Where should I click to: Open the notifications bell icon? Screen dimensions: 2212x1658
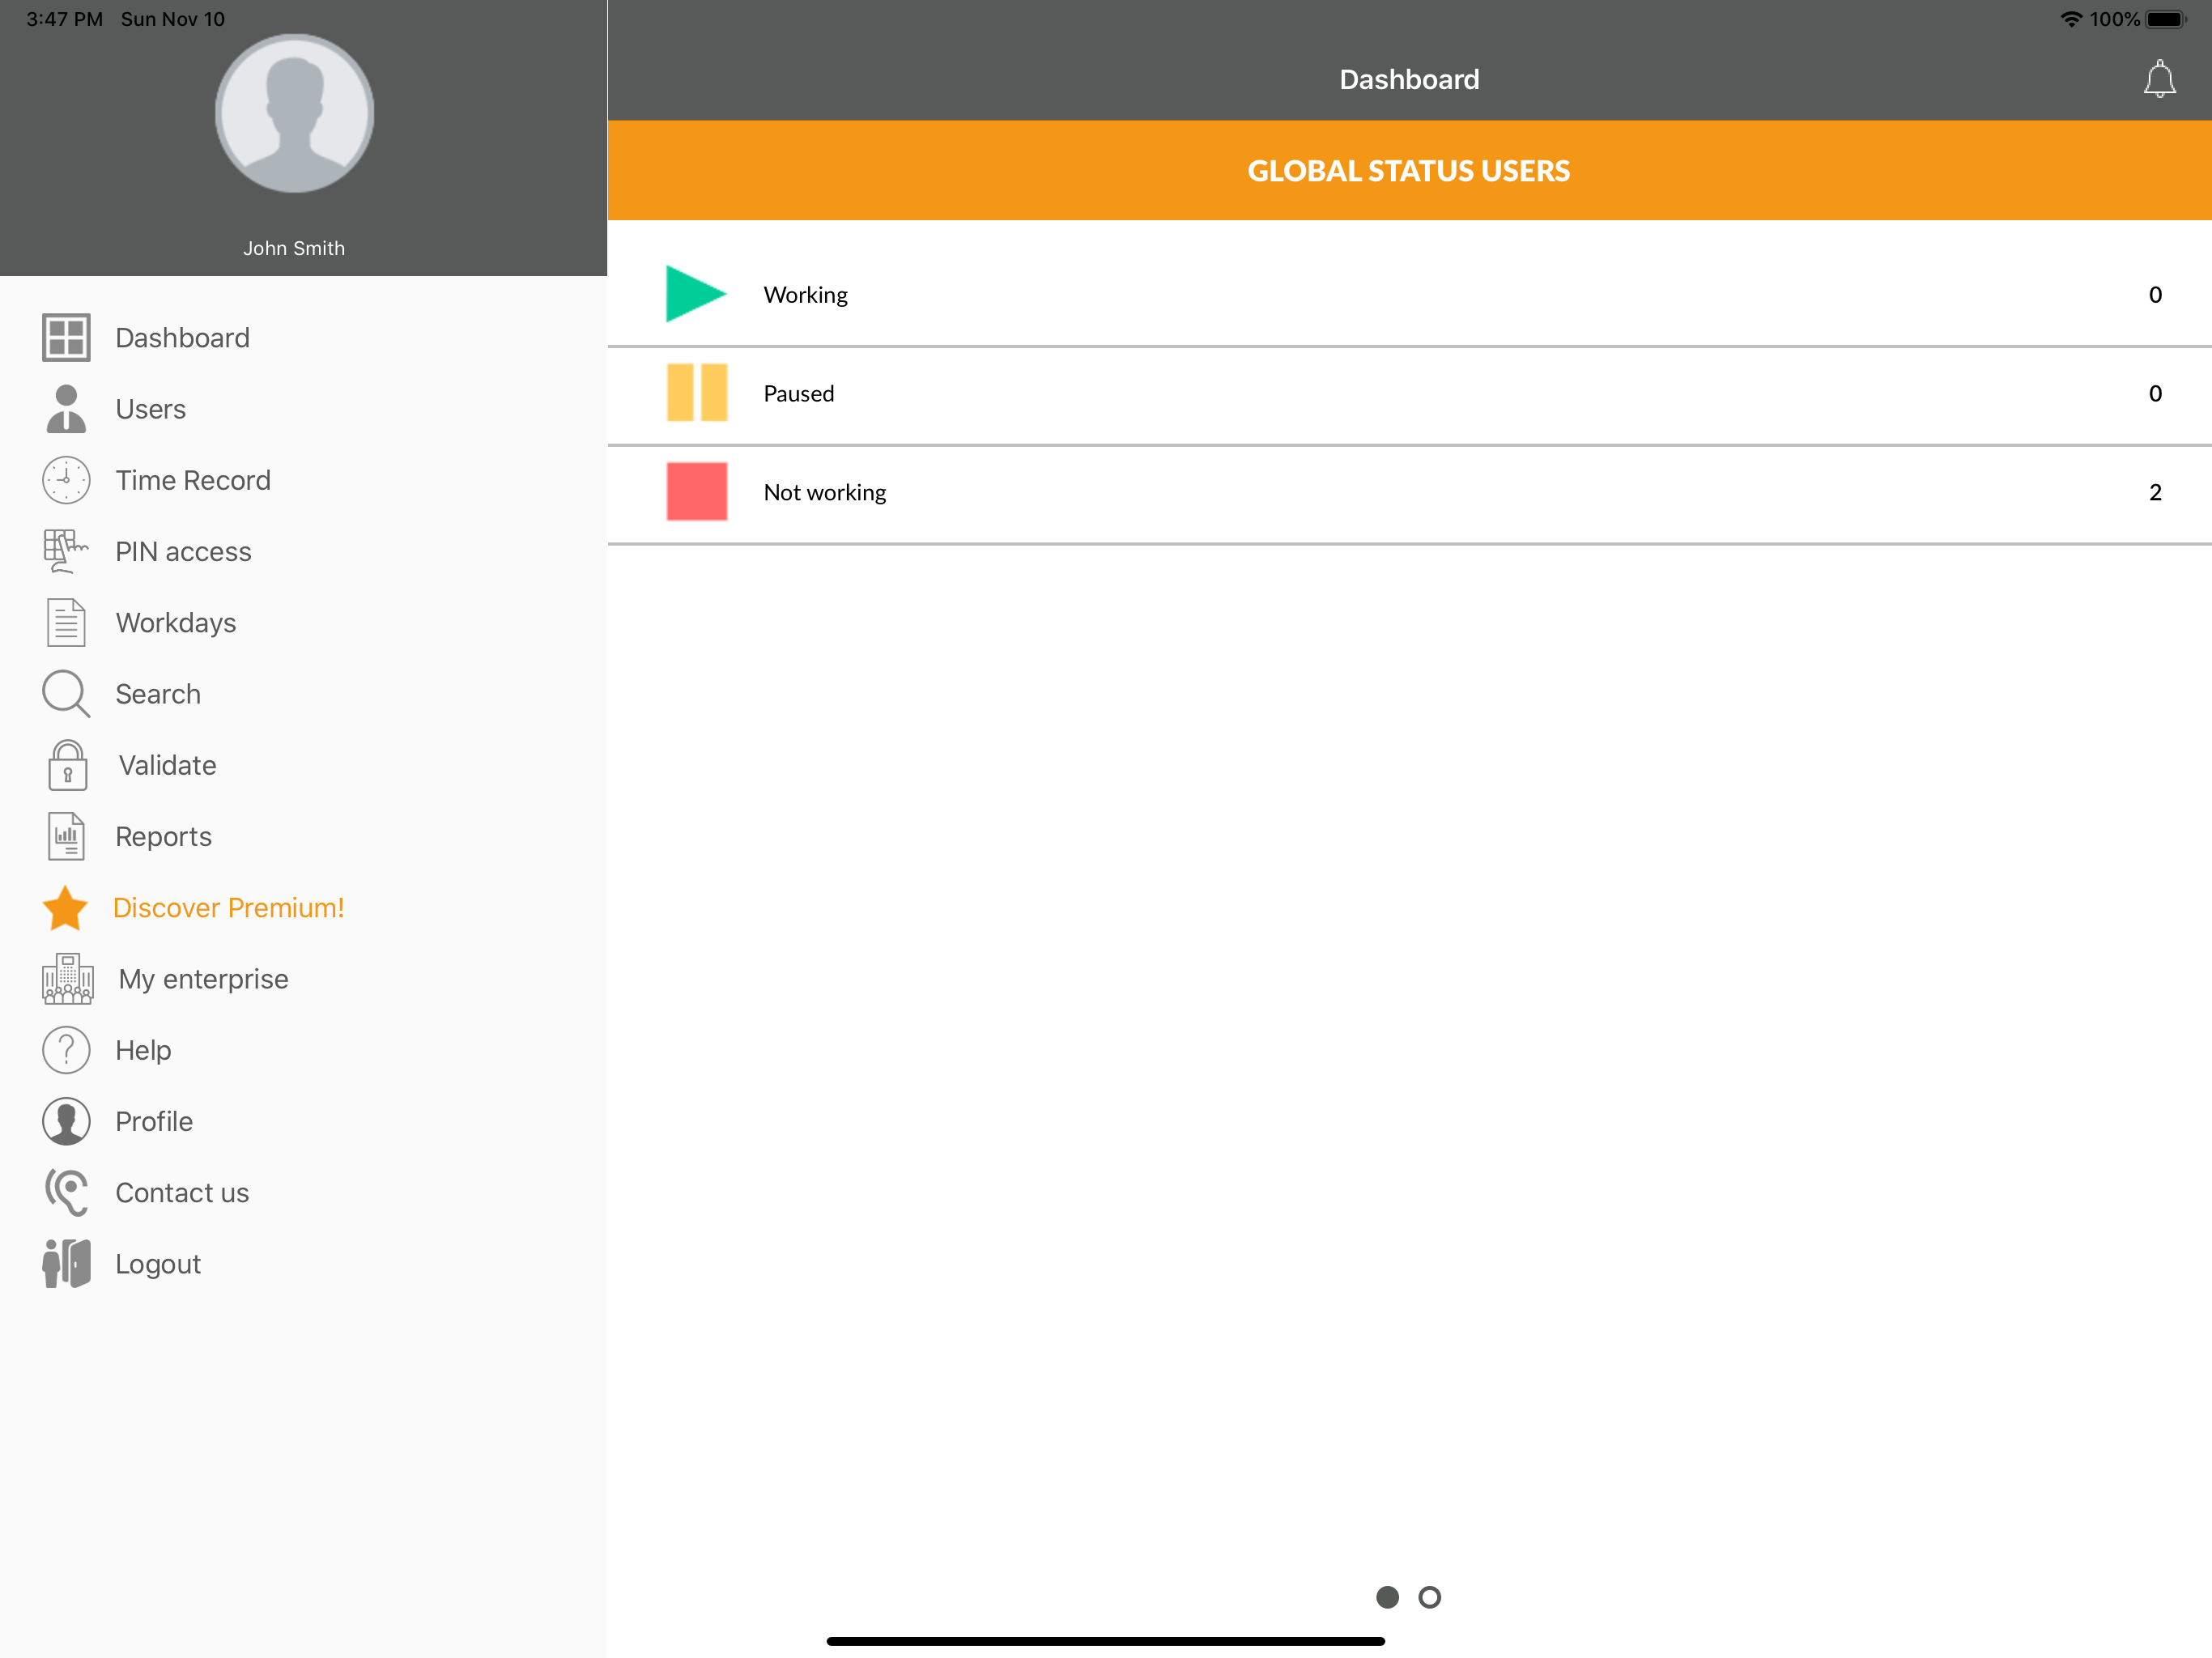point(2159,79)
